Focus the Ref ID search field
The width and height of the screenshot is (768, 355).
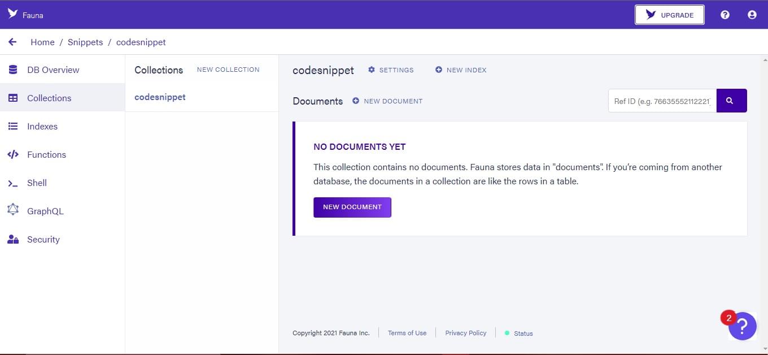point(662,101)
